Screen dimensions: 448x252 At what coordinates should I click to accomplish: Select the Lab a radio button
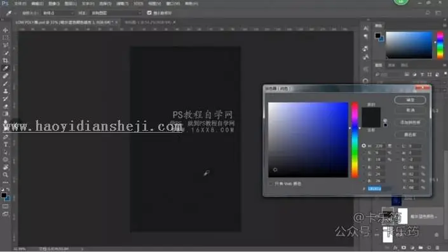point(398,153)
